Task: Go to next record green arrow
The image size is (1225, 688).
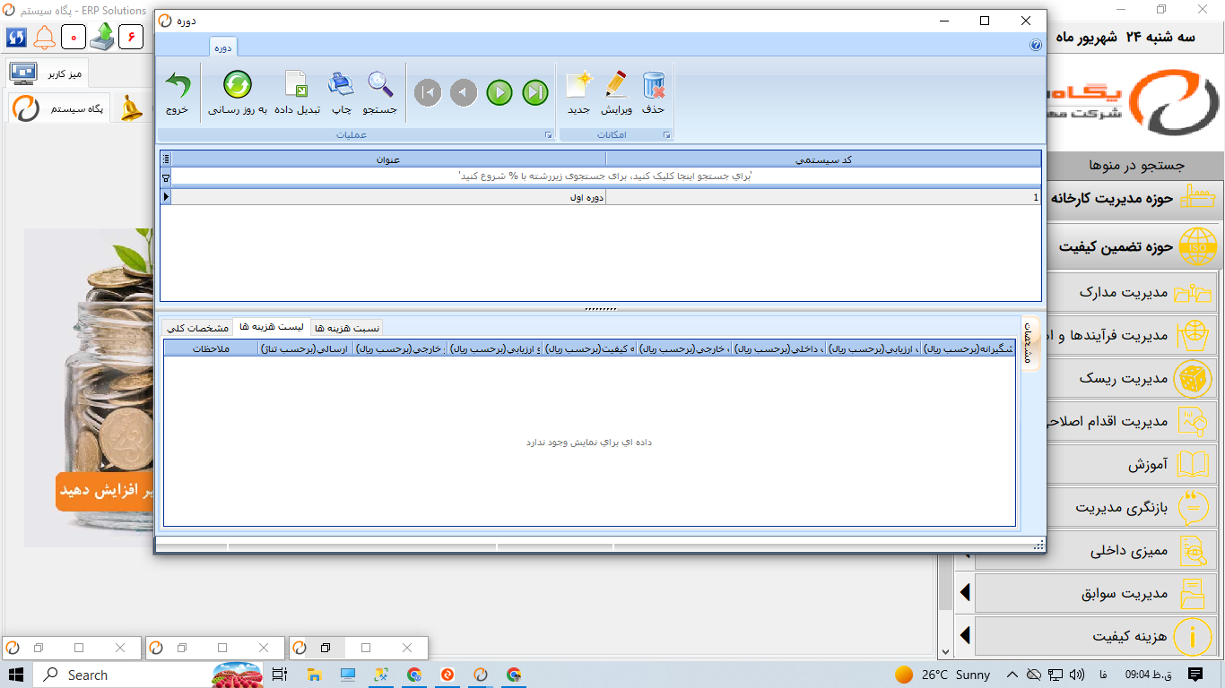Action: pyautogui.click(x=500, y=92)
